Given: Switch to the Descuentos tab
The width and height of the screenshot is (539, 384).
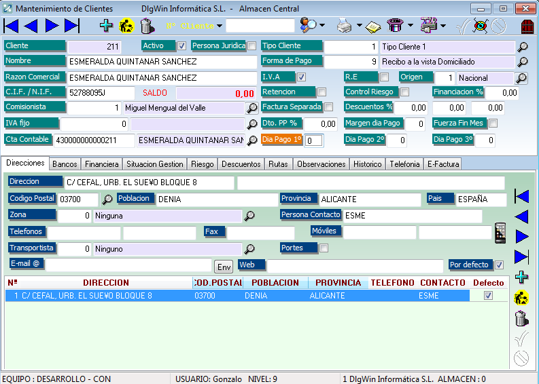Looking at the screenshot, I should coord(241,164).
